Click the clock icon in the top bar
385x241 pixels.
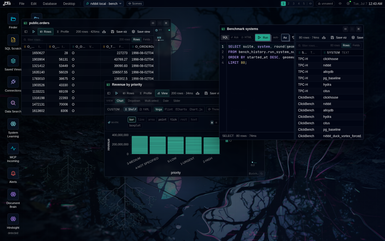pos(348,4)
